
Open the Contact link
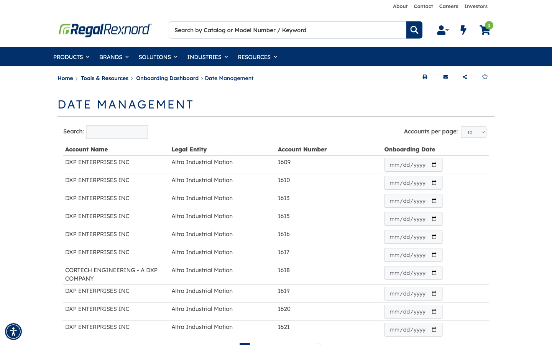[423, 7]
